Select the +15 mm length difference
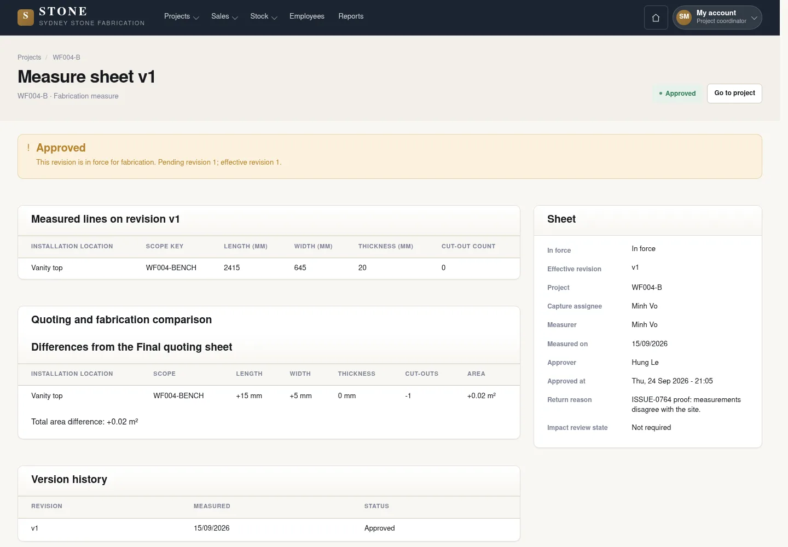This screenshot has height=547, width=788. coord(249,396)
